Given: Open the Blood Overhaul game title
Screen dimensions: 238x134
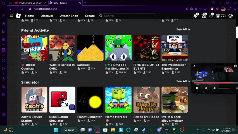Looking at the screenshot, I should [x=28, y=67].
